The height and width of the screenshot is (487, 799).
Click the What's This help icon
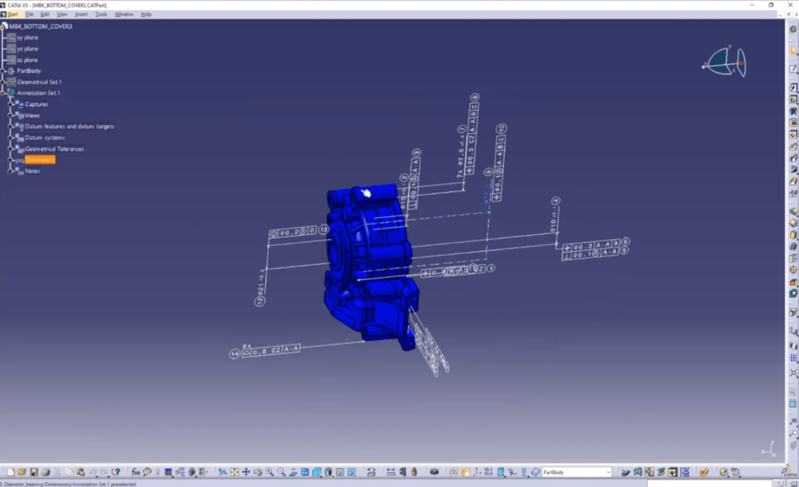click(117, 471)
